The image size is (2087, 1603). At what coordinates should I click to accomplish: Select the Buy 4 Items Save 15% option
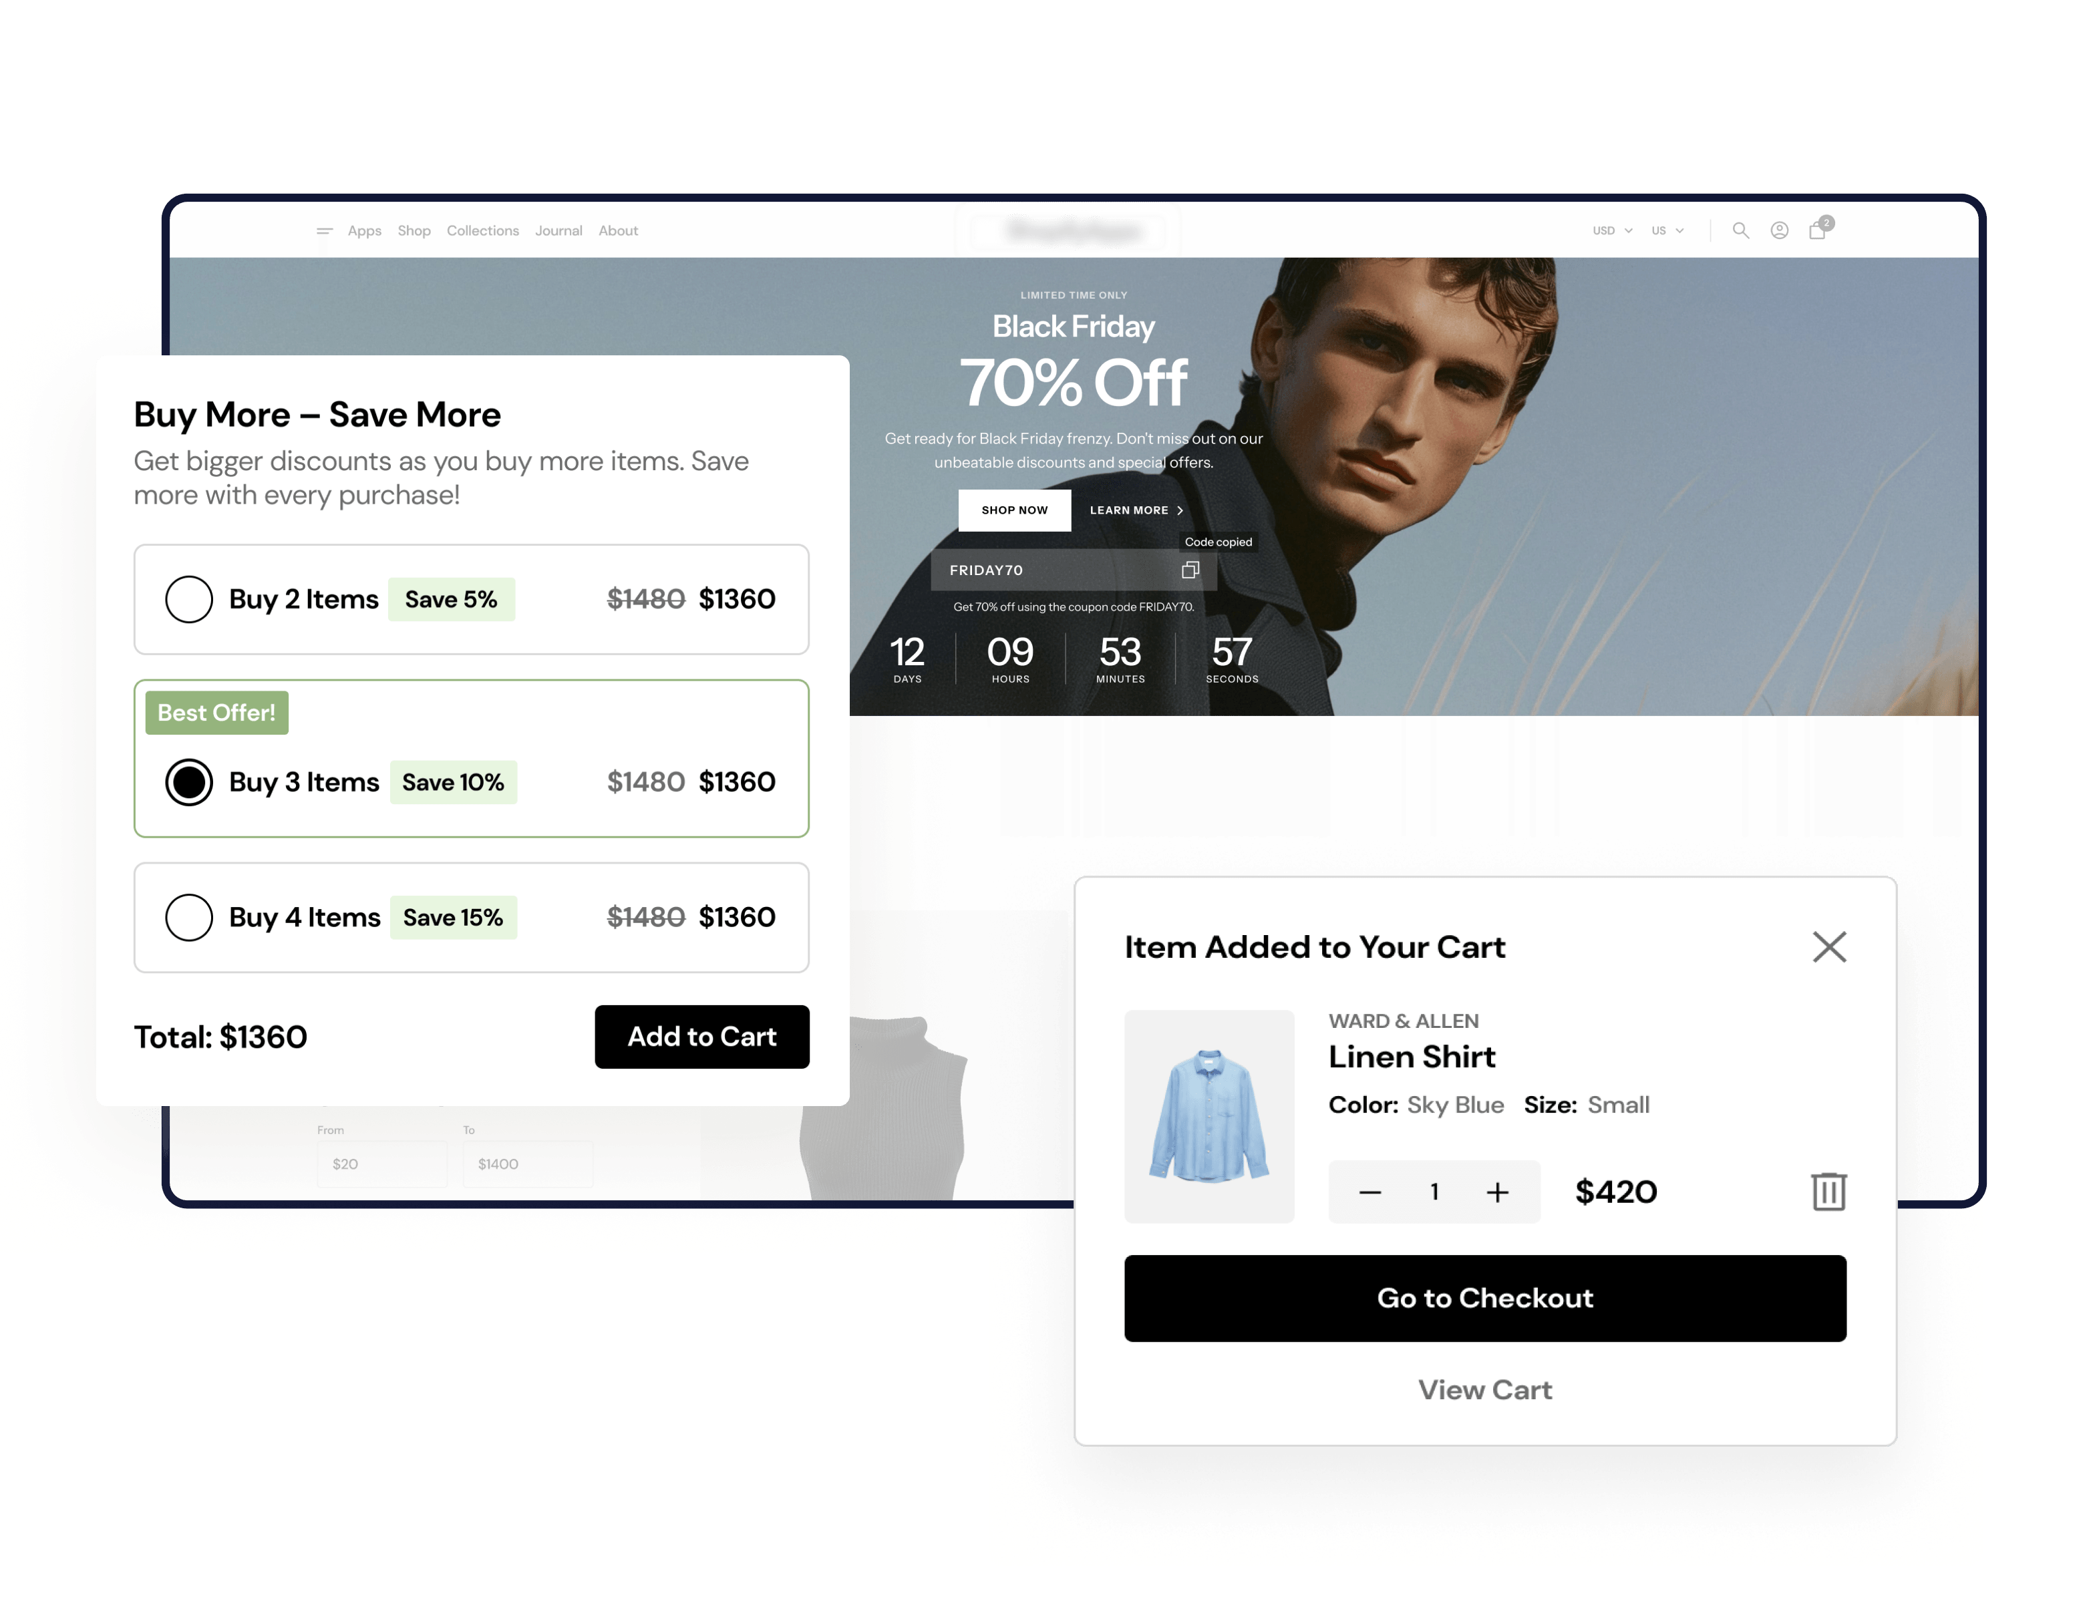pos(188,916)
